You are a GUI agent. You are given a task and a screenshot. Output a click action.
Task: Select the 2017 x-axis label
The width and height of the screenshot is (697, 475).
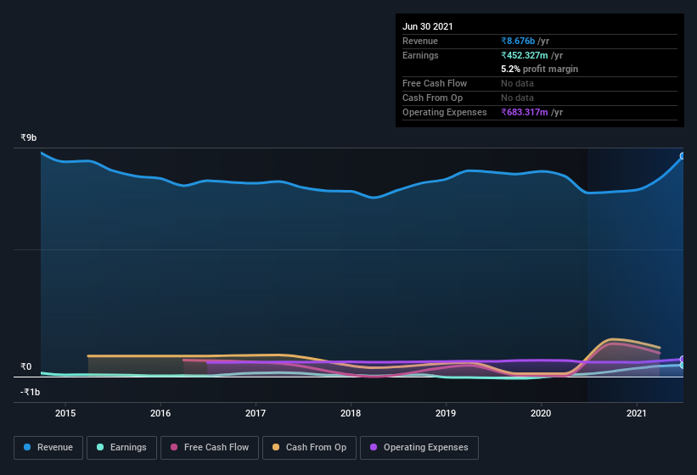tap(256, 413)
